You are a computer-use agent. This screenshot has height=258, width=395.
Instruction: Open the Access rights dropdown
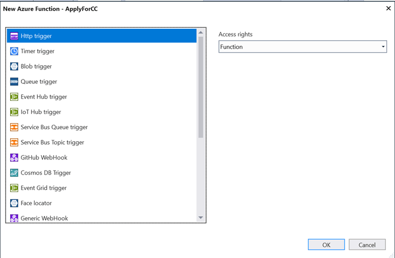pos(302,47)
